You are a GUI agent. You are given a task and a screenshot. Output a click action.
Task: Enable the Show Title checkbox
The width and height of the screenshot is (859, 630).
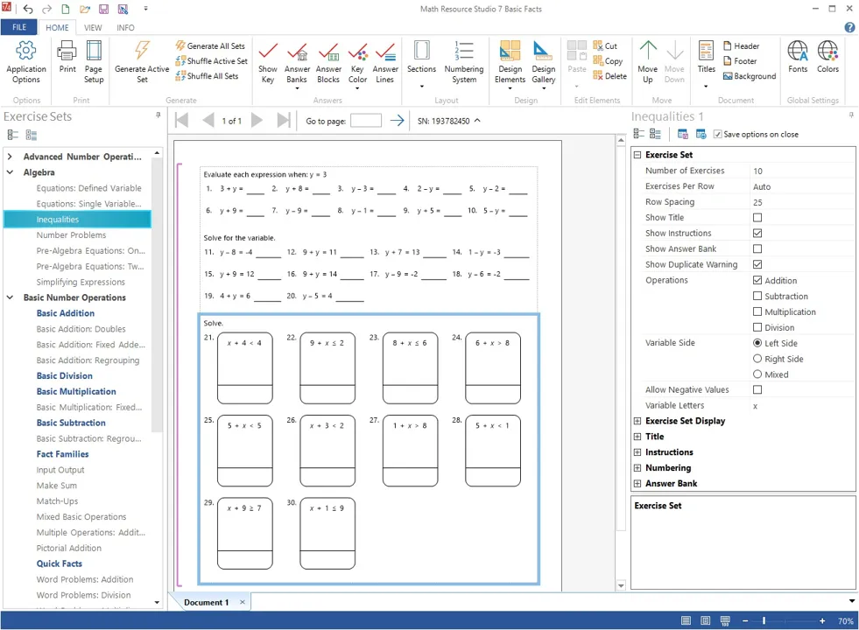tap(757, 217)
